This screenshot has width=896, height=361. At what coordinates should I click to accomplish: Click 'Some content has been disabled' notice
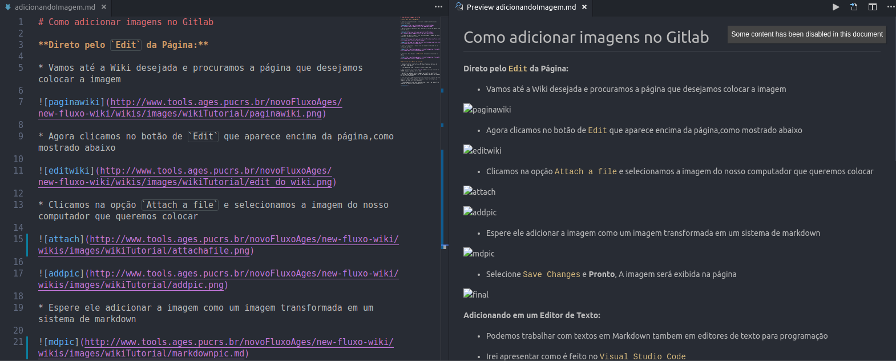(x=806, y=34)
